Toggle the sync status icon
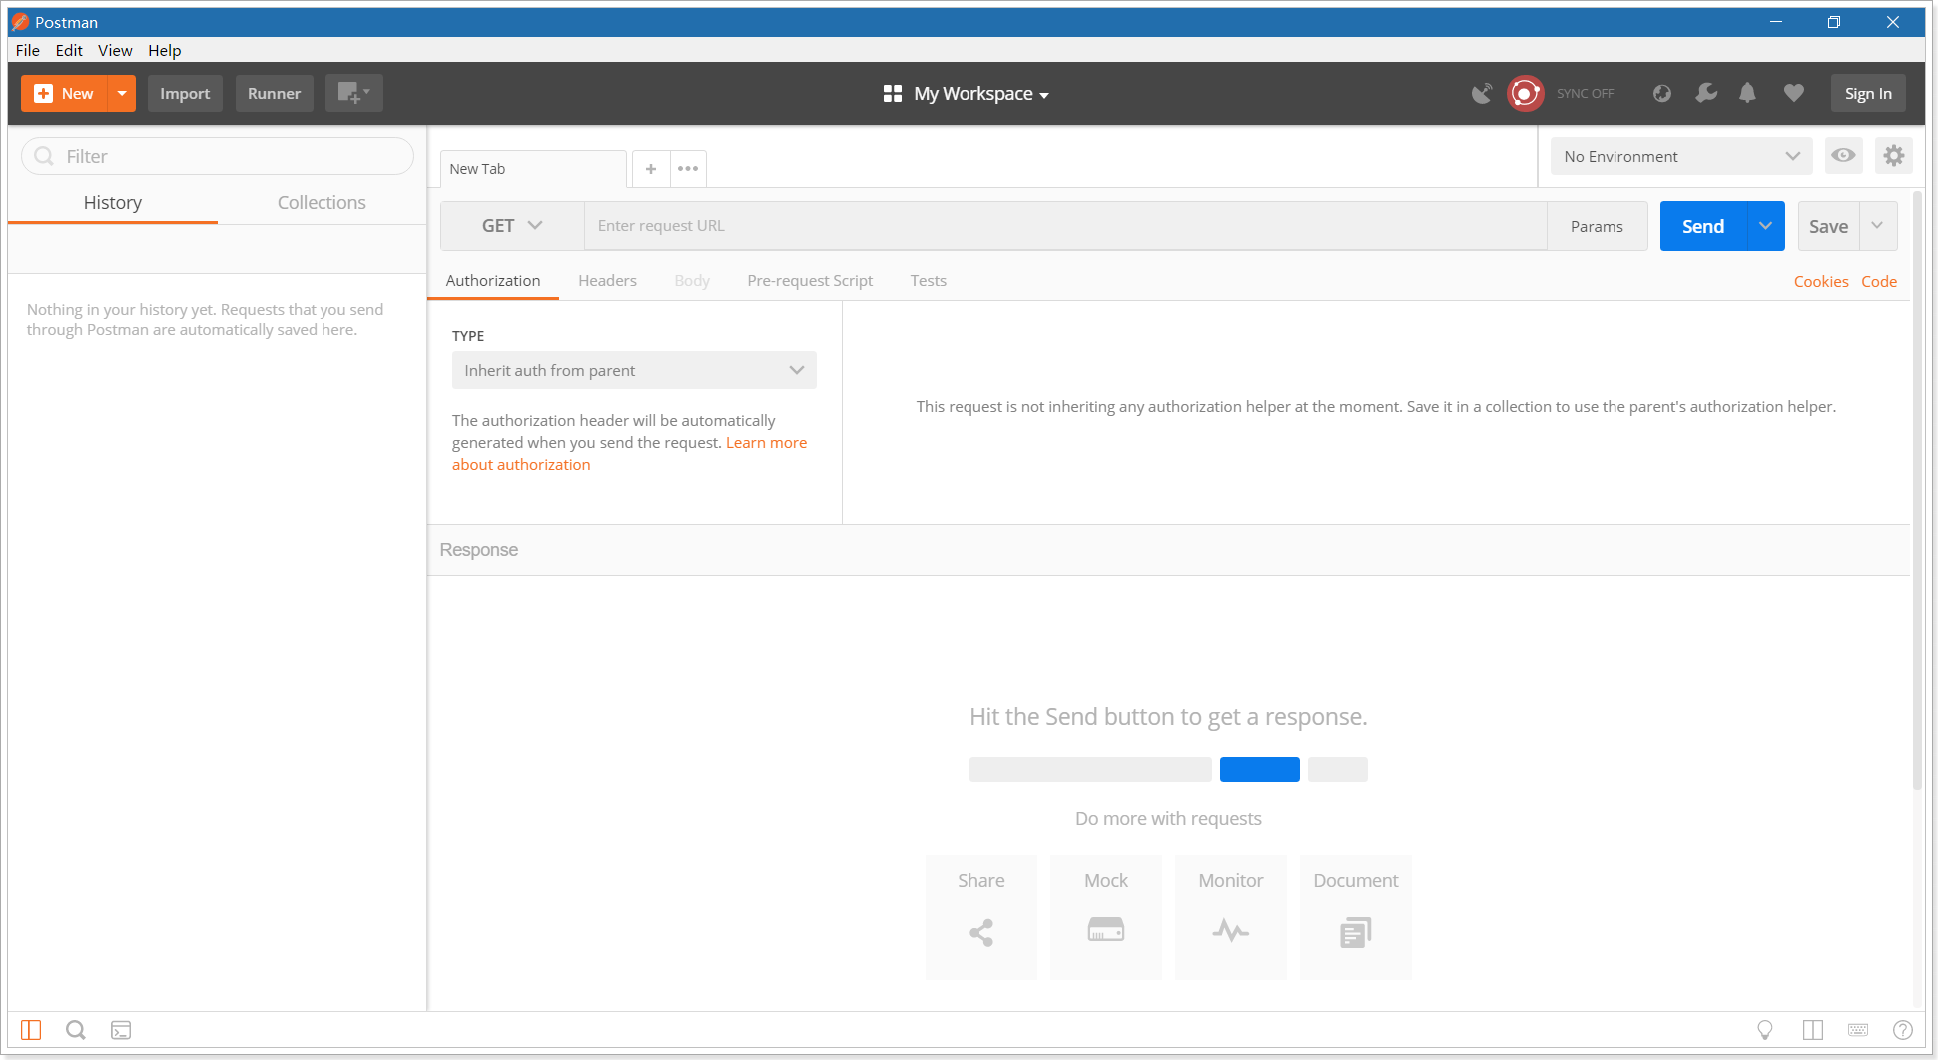The width and height of the screenshot is (1938, 1060). point(1525,93)
